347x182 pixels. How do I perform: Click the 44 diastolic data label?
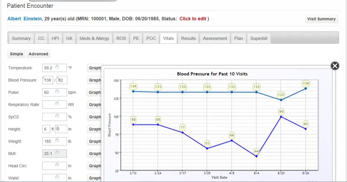[256, 151]
